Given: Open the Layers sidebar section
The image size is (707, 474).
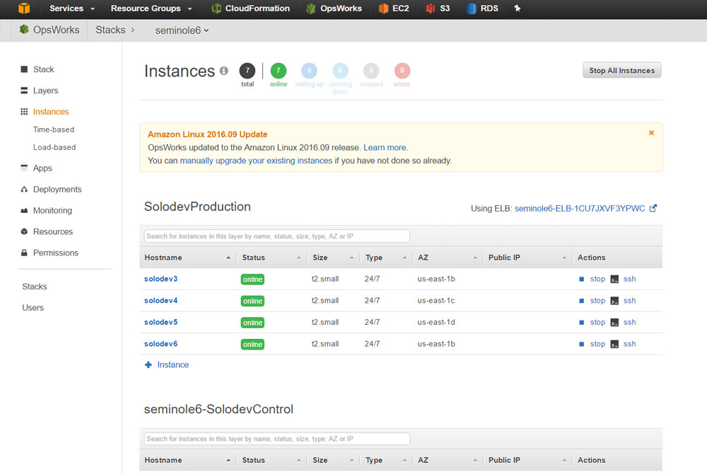Looking at the screenshot, I should click(x=44, y=90).
